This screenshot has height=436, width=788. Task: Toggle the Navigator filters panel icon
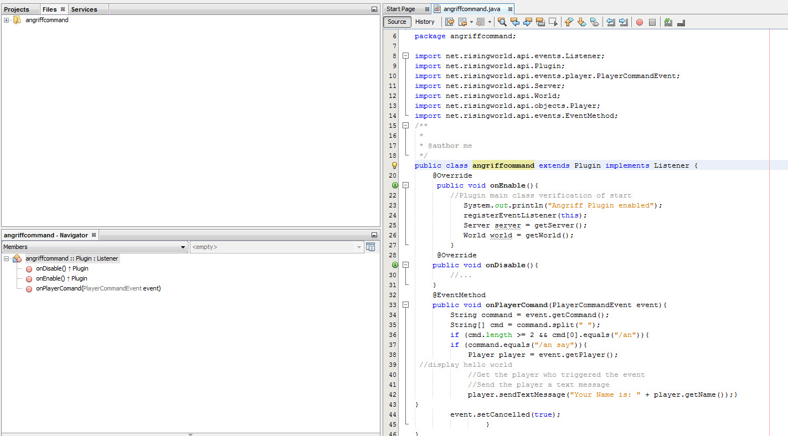(370, 247)
